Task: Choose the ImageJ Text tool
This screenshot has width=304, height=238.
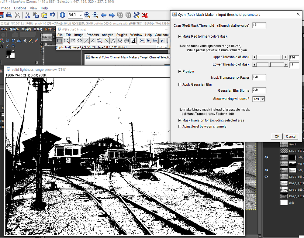Action: click(x=113, y=41)
